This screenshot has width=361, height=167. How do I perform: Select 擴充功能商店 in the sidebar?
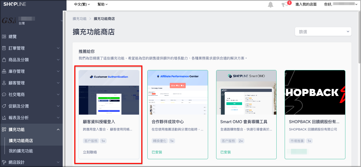point(21,141)
